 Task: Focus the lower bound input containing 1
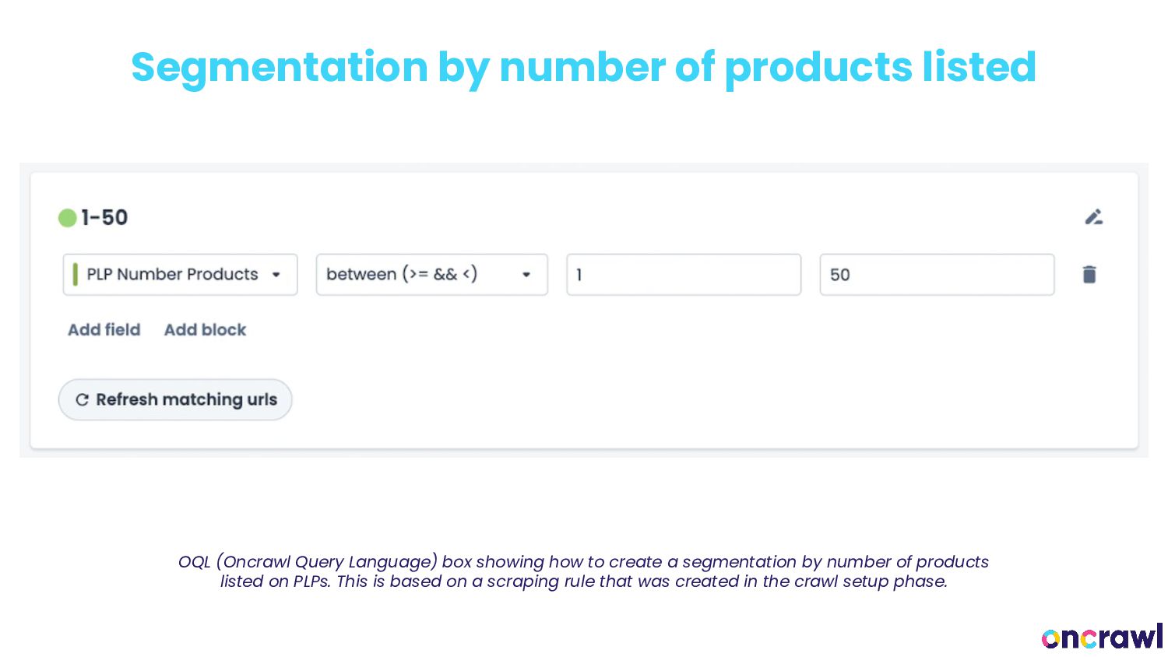[x=683, y=275]
